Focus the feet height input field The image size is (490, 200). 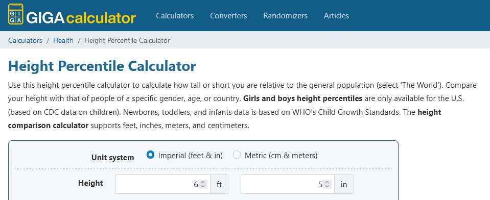click(x=162, y=184)
